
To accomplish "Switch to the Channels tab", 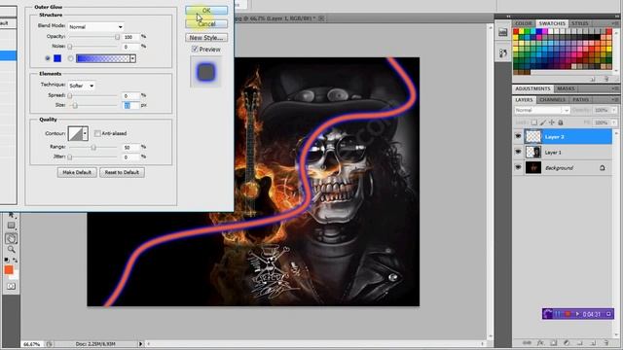I will (x=552, y=99).
